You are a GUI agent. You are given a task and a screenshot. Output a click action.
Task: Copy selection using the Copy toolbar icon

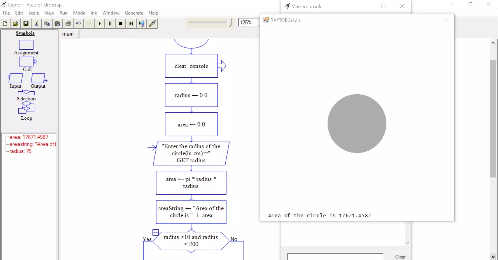47,24
